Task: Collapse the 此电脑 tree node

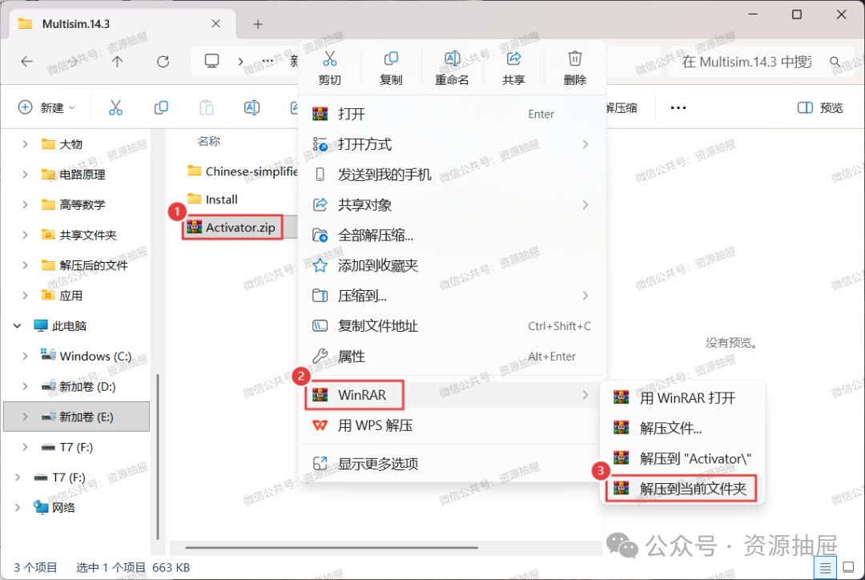Action: pyautogui.click(x=17, y=325)
